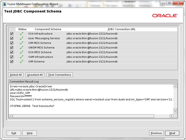Click the log vertical scrollbar thumb
186x140 pixels.
click(175, 109)
